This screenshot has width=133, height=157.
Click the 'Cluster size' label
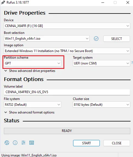81,99
